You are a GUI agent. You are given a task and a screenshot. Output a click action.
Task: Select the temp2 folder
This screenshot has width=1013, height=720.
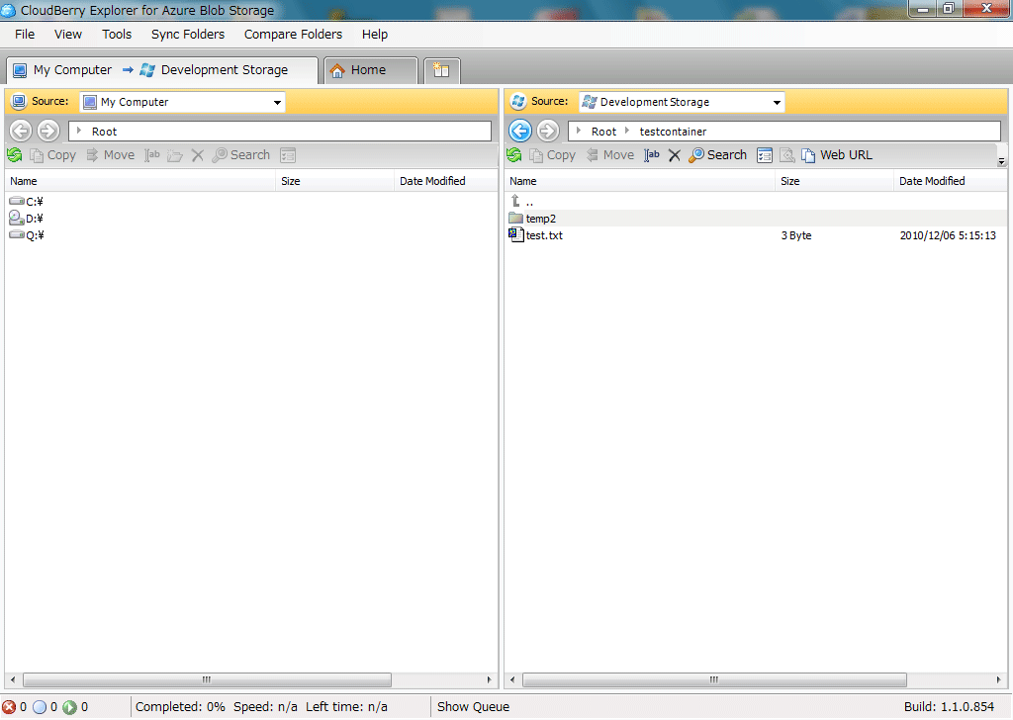[532, 219]
